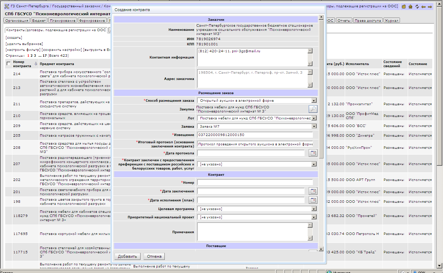Click the contract Номер input field

click(x=255, y=182)
